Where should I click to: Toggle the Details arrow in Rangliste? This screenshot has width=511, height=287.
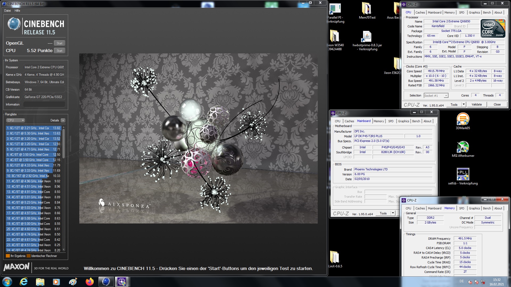click(x=63, y=120)
